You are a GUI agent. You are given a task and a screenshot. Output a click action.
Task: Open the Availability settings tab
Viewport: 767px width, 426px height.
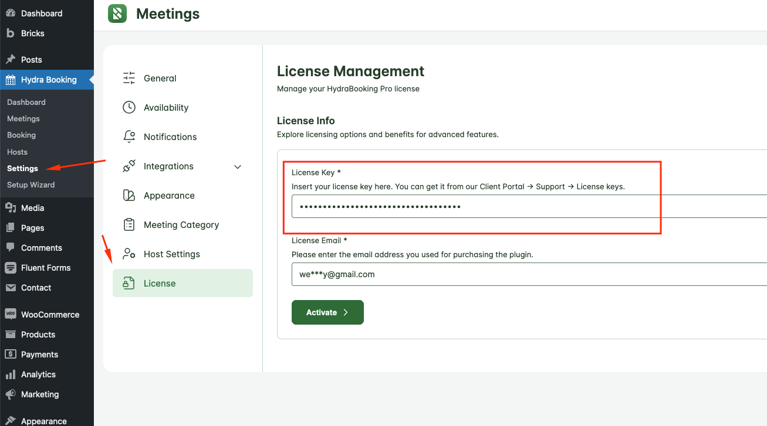(183, 108)
